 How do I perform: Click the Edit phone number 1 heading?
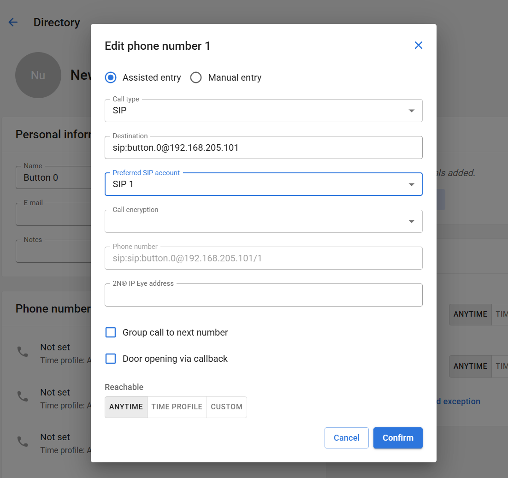pyautogui.click(x=158, y=46)
